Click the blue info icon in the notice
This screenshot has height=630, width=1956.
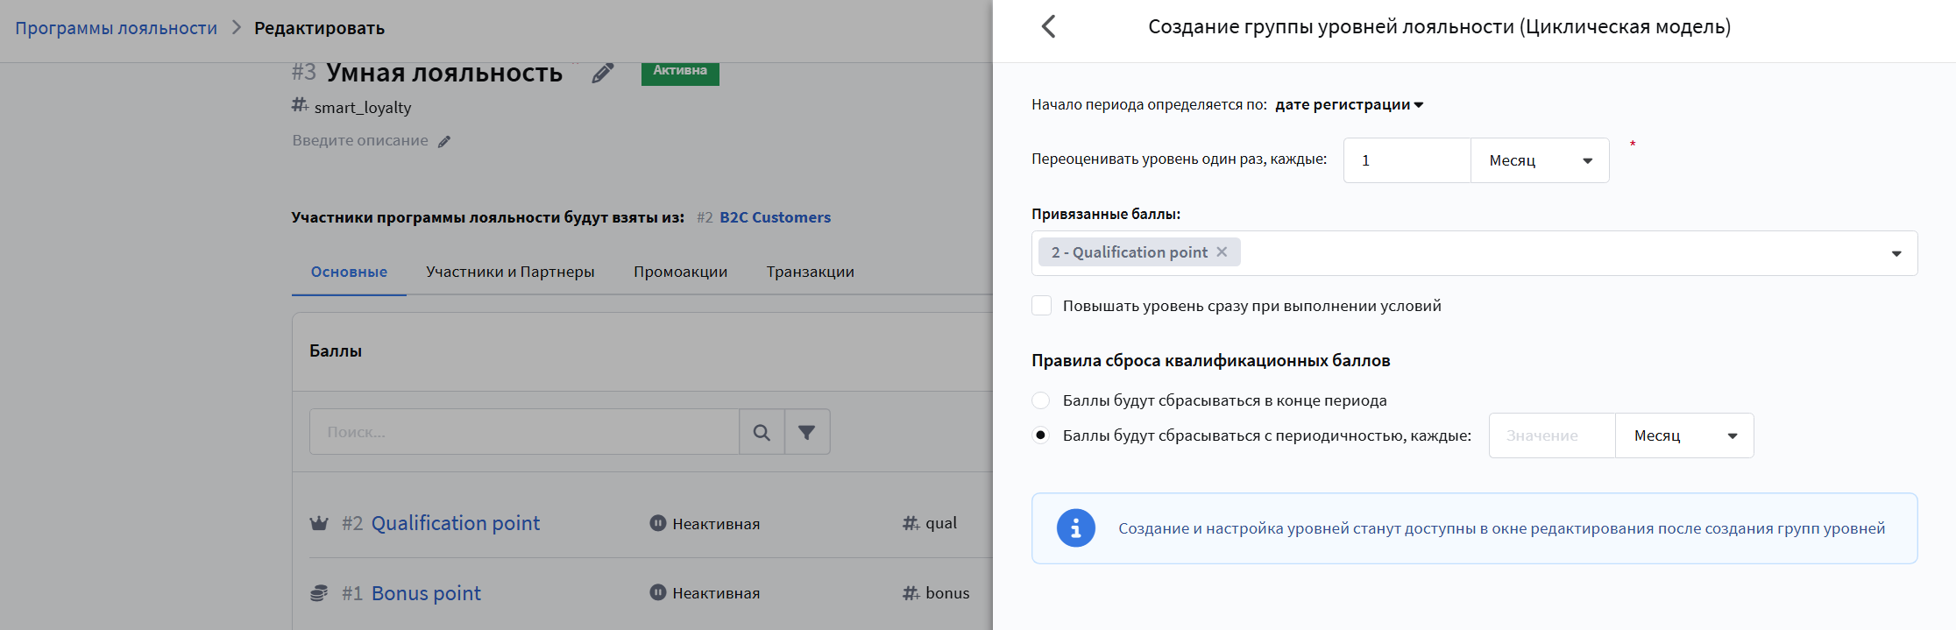[x=1076, y=528]
